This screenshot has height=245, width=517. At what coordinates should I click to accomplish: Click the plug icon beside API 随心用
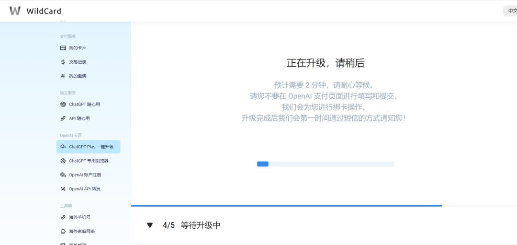pyautogui.click(x=63, y=118)
